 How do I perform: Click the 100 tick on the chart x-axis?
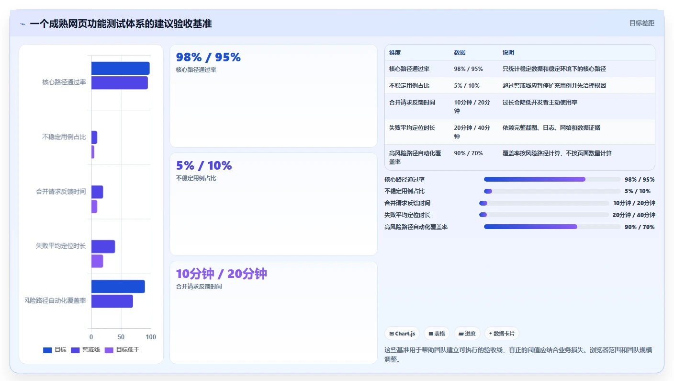pyautogui.click(x=151, y=337)
